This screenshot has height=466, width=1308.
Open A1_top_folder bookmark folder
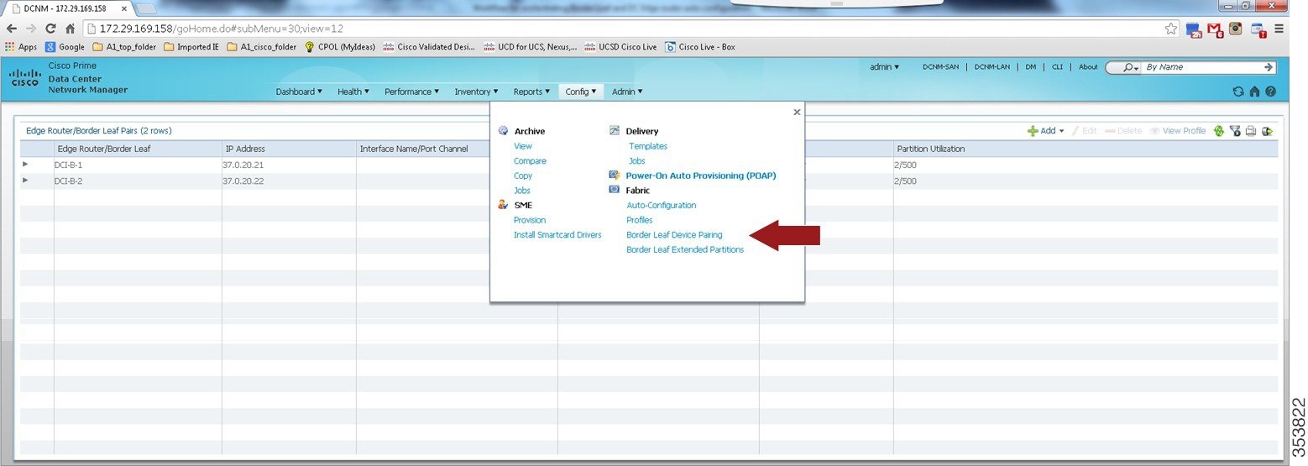[124, 47]
